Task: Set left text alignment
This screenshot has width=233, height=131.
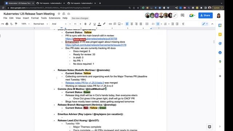Action: tap(127, 24)
